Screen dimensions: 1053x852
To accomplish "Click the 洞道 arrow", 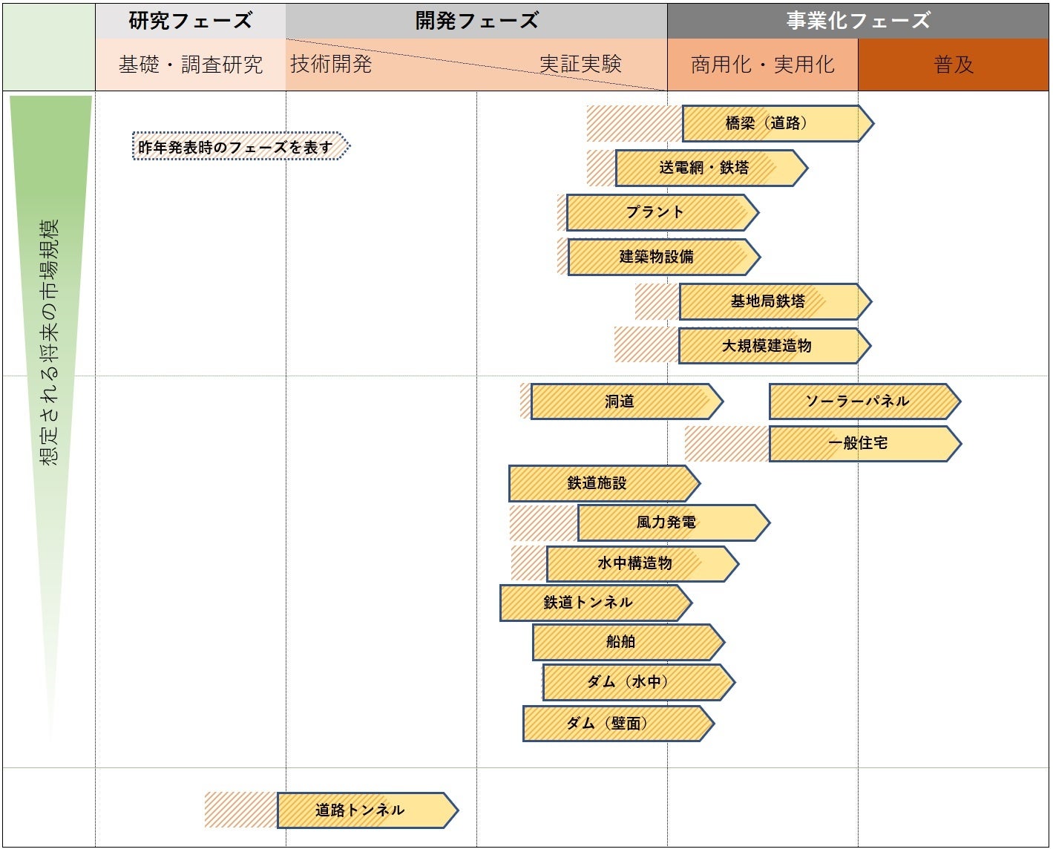I will (x=626, y=402).
